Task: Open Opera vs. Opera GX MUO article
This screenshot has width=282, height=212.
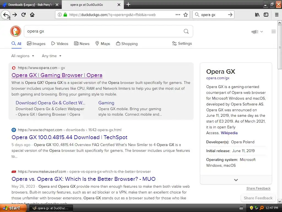Action: coord(83,179)
